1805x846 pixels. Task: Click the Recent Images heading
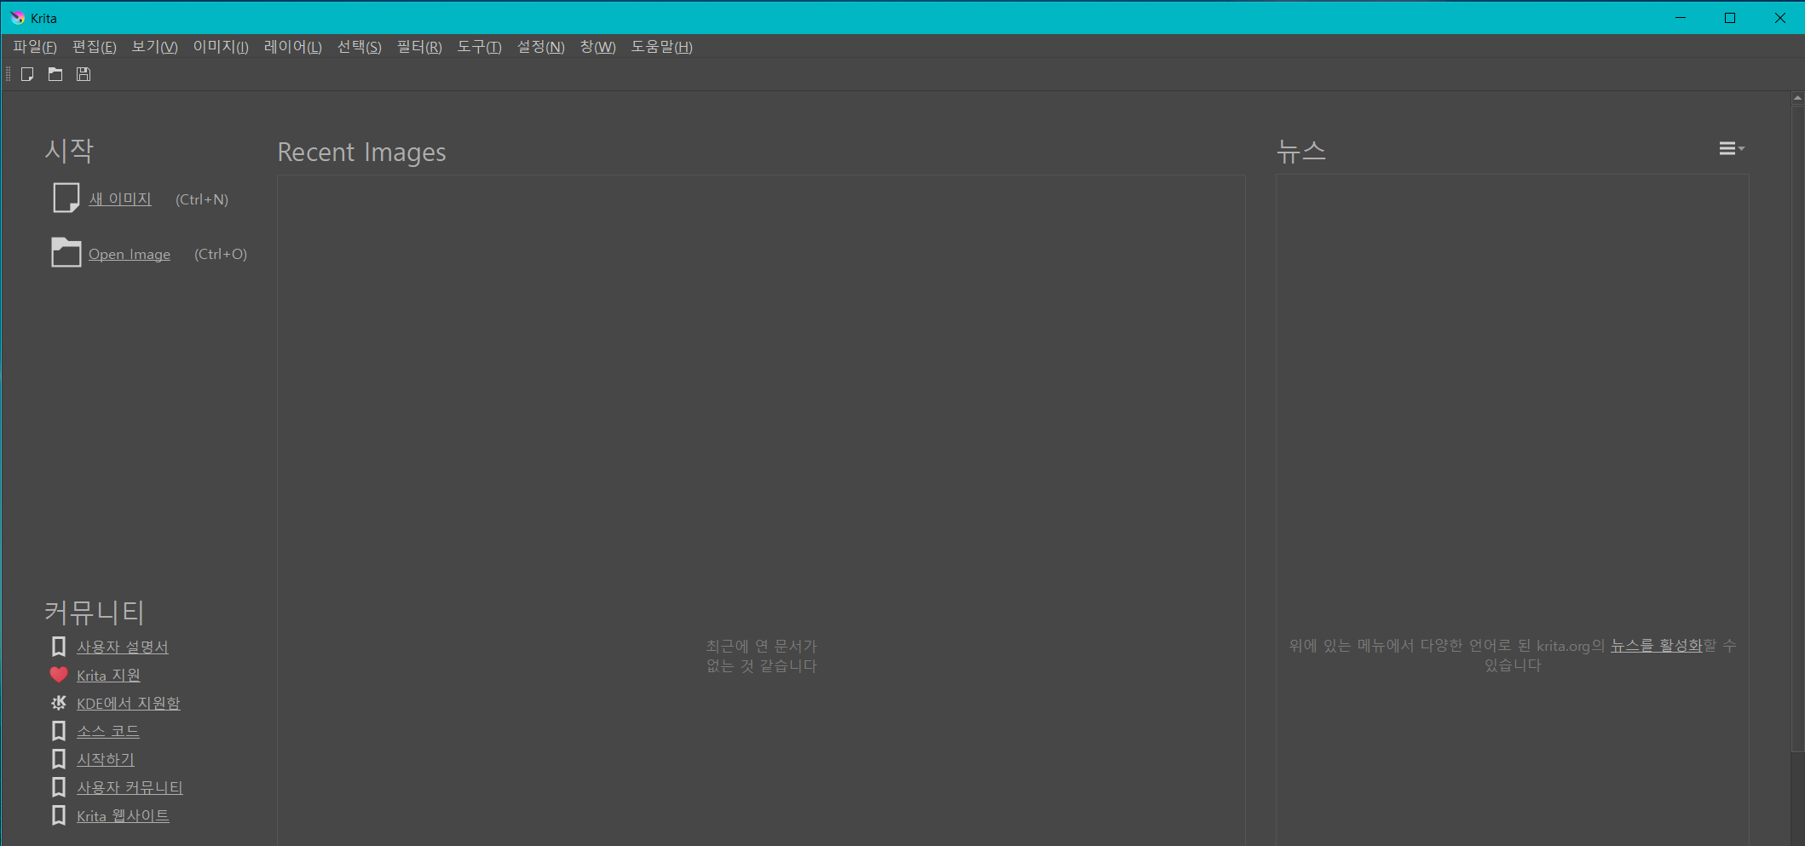pyautogui.click(x=361, y=152)
